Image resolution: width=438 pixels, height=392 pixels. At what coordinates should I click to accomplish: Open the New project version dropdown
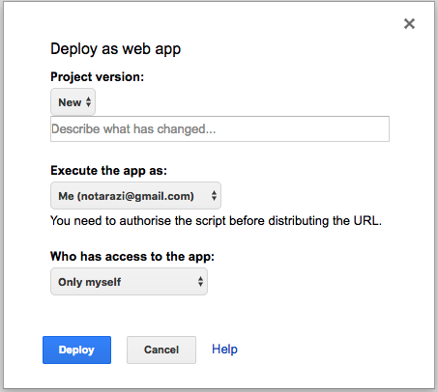[73, 102]
